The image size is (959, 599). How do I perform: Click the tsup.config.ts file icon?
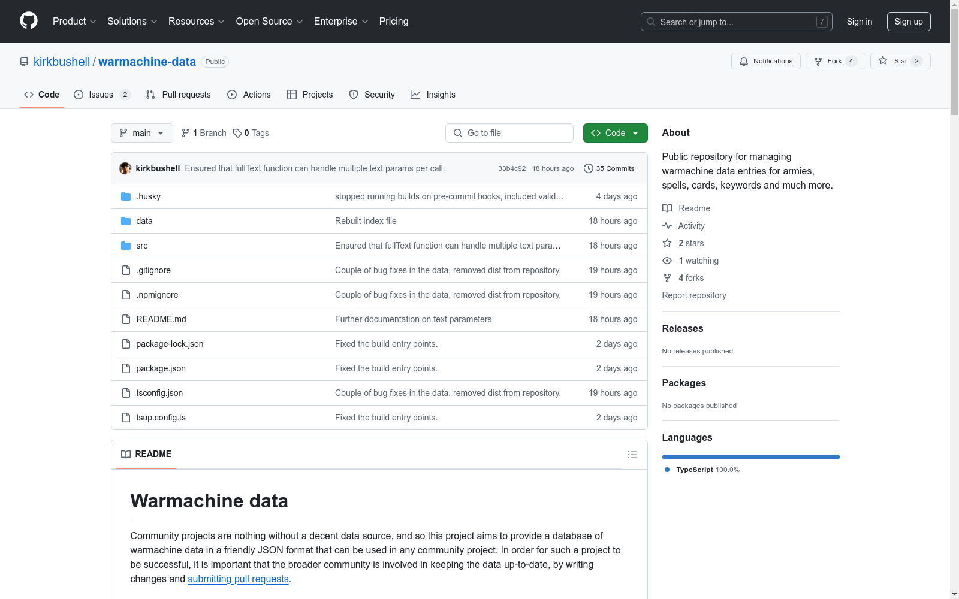point(126,418)
